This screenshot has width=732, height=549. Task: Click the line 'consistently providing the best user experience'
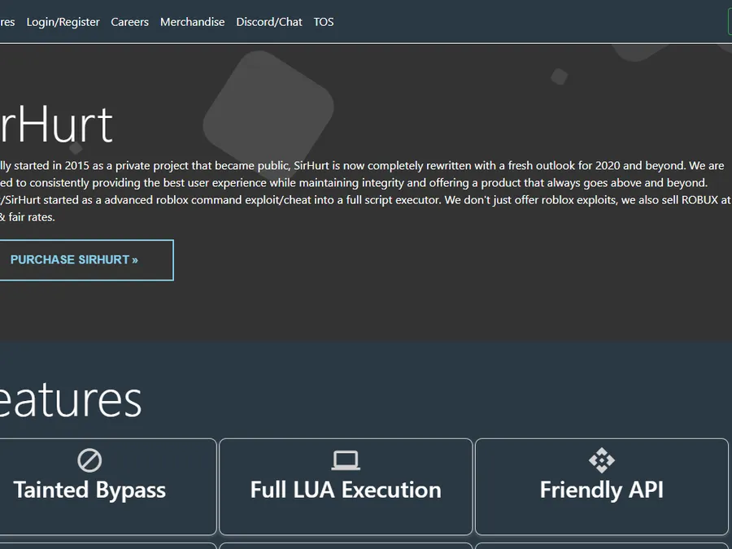(x=354, y=182)
